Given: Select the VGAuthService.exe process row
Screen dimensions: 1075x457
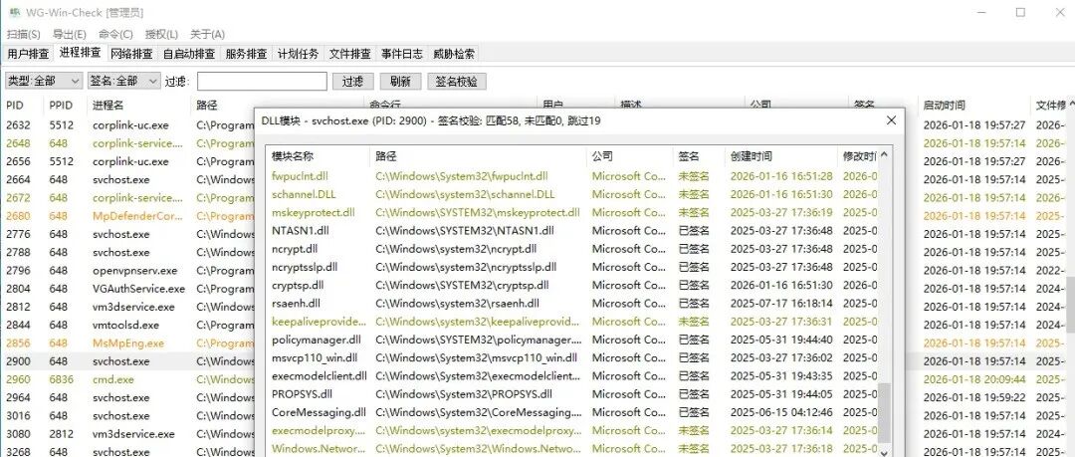Looking at the screenshot, I should coord(128,289).
